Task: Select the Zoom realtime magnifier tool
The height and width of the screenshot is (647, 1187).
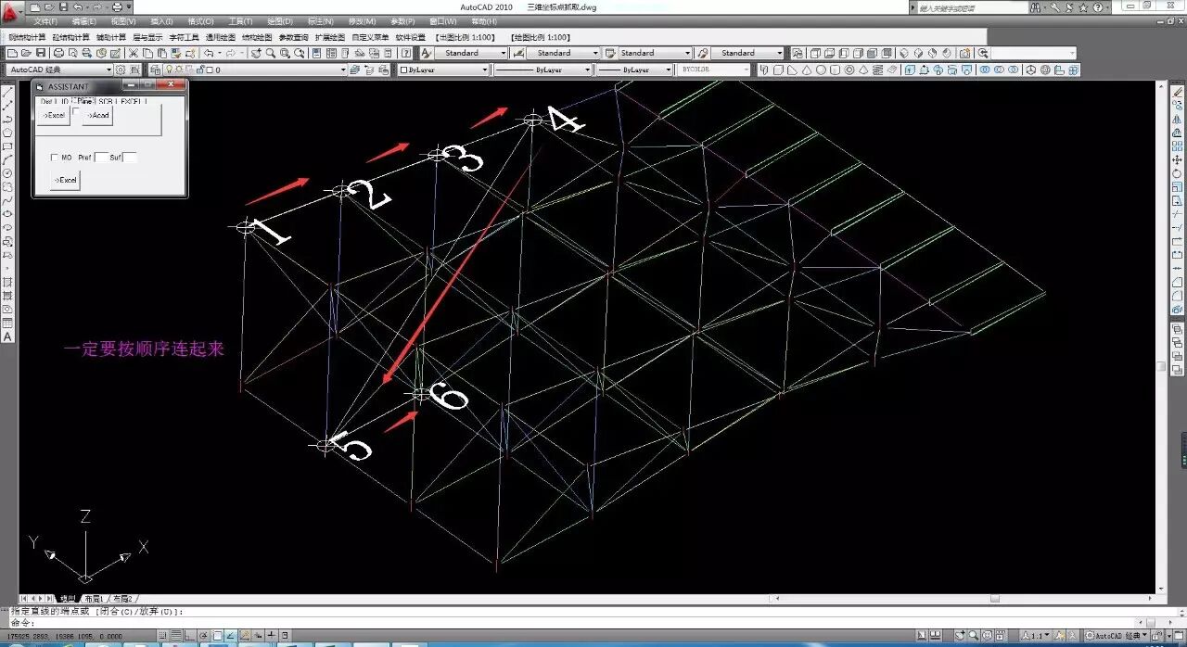Action: [270, 53]
